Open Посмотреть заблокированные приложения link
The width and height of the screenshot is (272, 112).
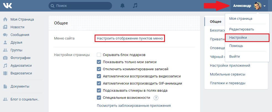point(134,105)
